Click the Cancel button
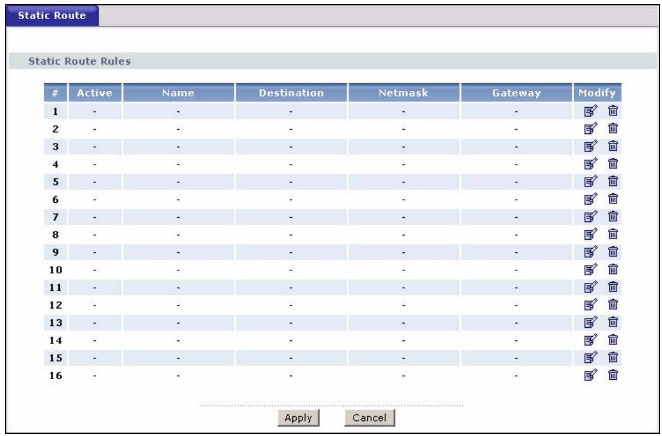This screenshot has height=436, width=662. coord(370,418)
